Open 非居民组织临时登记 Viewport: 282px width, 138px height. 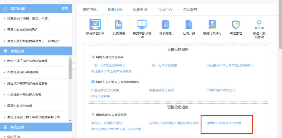coord(221,90)
